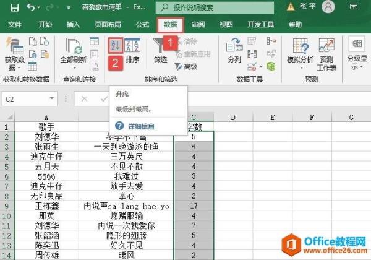Open the 文件 tab
The width and height of the screenshot is (371, 260).
pyautogui.click(x=15, y=24)
